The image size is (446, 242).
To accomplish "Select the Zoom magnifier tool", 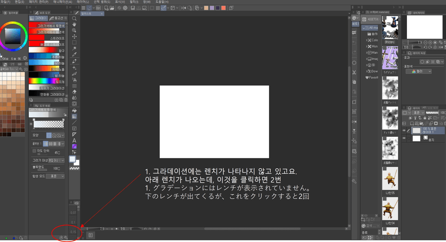I will coord(74,19).
